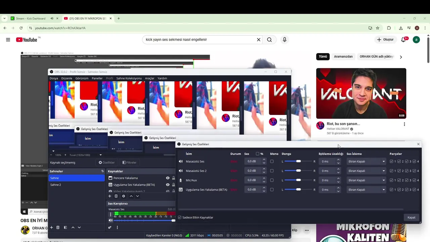Open advanced audio gears icon in Ses Karıştırıcı
Screen dimensions: 430x242
110,228
